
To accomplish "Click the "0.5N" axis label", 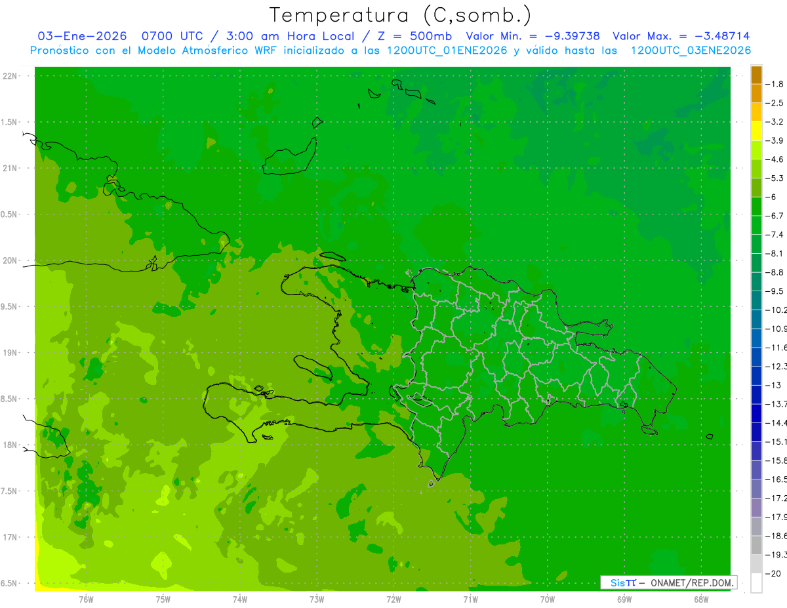I will tap(9, 214).
